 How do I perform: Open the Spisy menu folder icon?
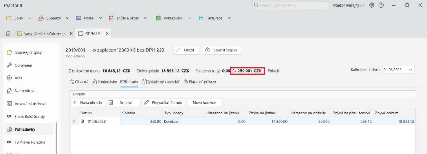pyautogui.click(x=9, y=18)
